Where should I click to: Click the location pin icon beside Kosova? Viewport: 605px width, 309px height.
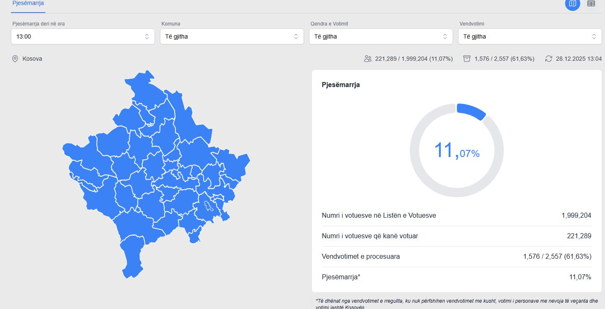pos(15,59)
